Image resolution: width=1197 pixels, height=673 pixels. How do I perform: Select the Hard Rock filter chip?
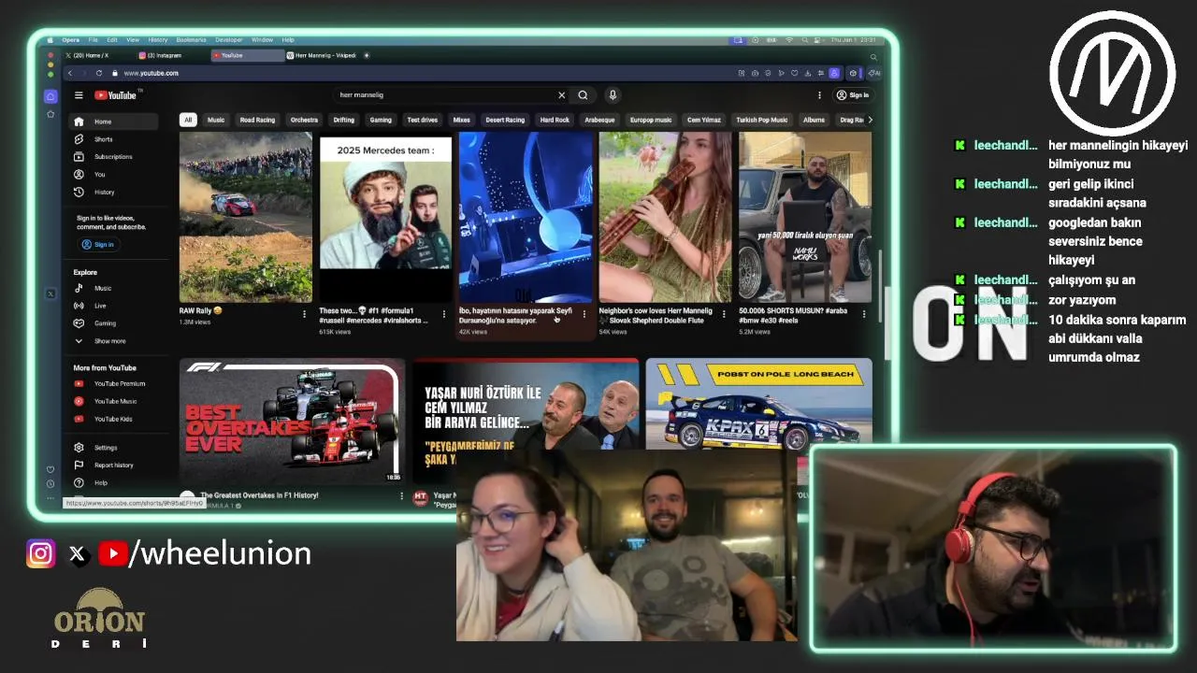[555, 120]
